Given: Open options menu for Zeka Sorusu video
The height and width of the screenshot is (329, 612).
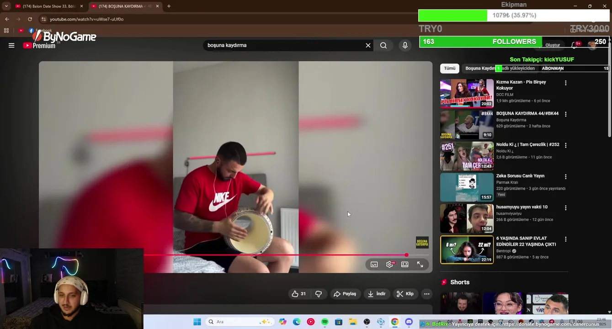Looking at the screenshot, I should click(x=565, y=176).
